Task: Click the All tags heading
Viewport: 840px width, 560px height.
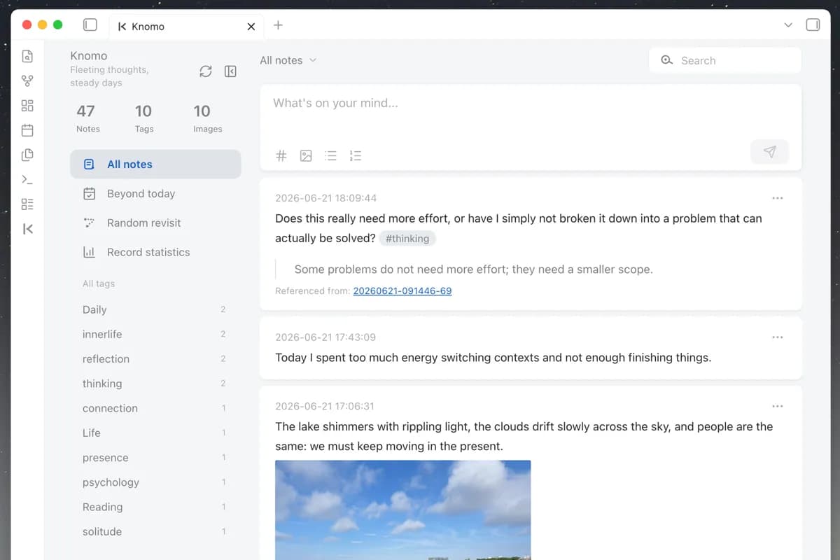Action: [x=99, y=283]
